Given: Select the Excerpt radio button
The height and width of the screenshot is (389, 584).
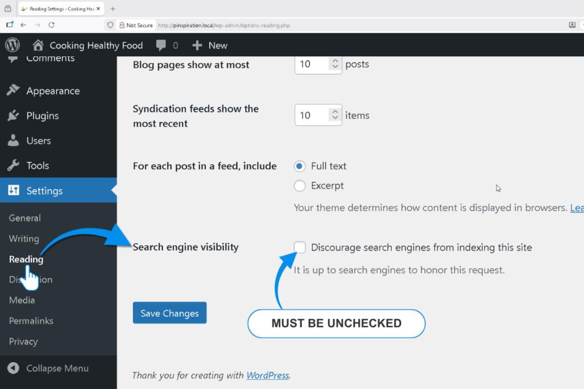Looking at the screenshot, I should (299, 186).
